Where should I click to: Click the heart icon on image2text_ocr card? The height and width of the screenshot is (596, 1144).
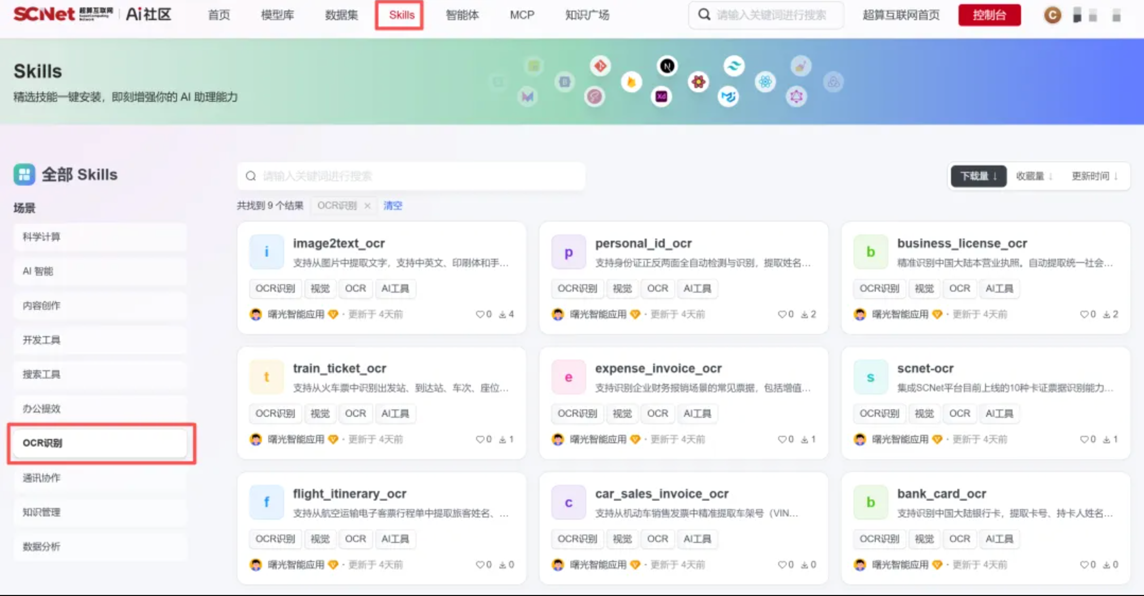480,314
